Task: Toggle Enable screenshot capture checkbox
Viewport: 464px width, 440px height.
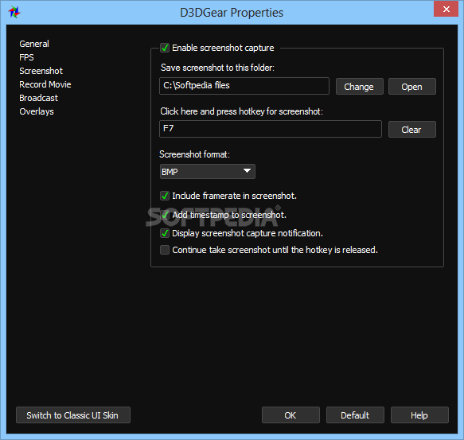Action: click(165, 48)
